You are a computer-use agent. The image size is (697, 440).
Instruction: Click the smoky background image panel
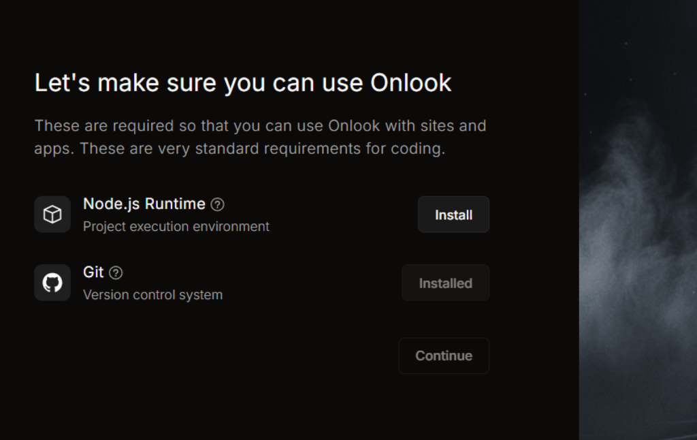point(638,220)
